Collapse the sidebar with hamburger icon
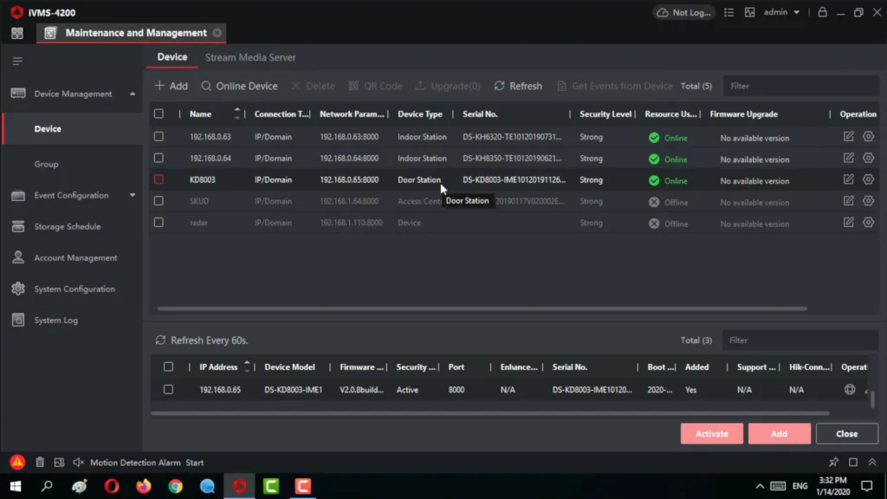 (17, 61)
